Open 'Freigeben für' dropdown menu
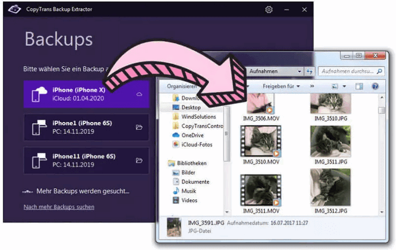The image size is (396, 250). point(281,86)
